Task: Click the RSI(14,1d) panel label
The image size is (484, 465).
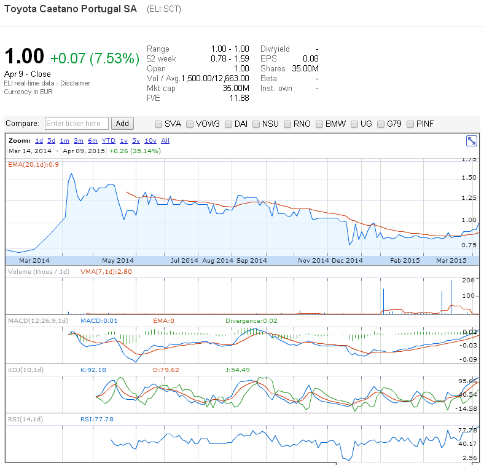Action: 25,419
